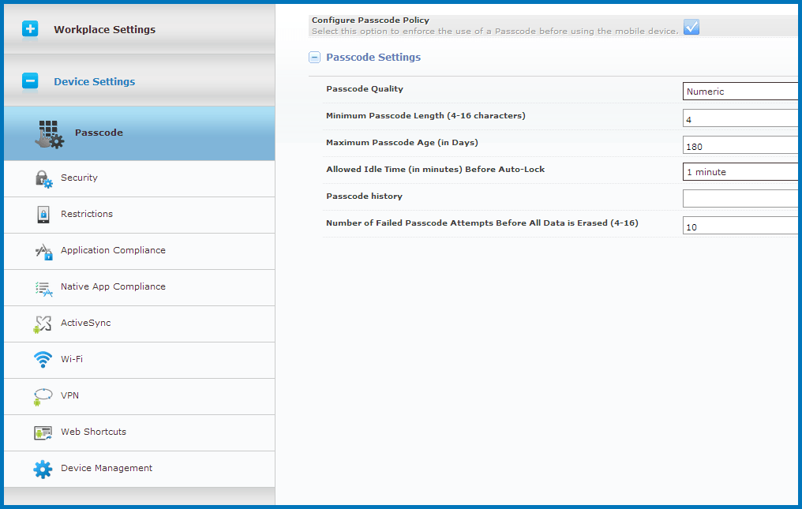Click the ActiveSync icon
Image resolution: width=802 pixels, height=509 pixels.
43,324
